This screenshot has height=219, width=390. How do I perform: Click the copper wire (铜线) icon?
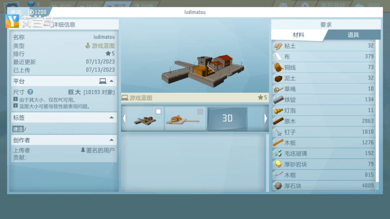pos(278,67)
